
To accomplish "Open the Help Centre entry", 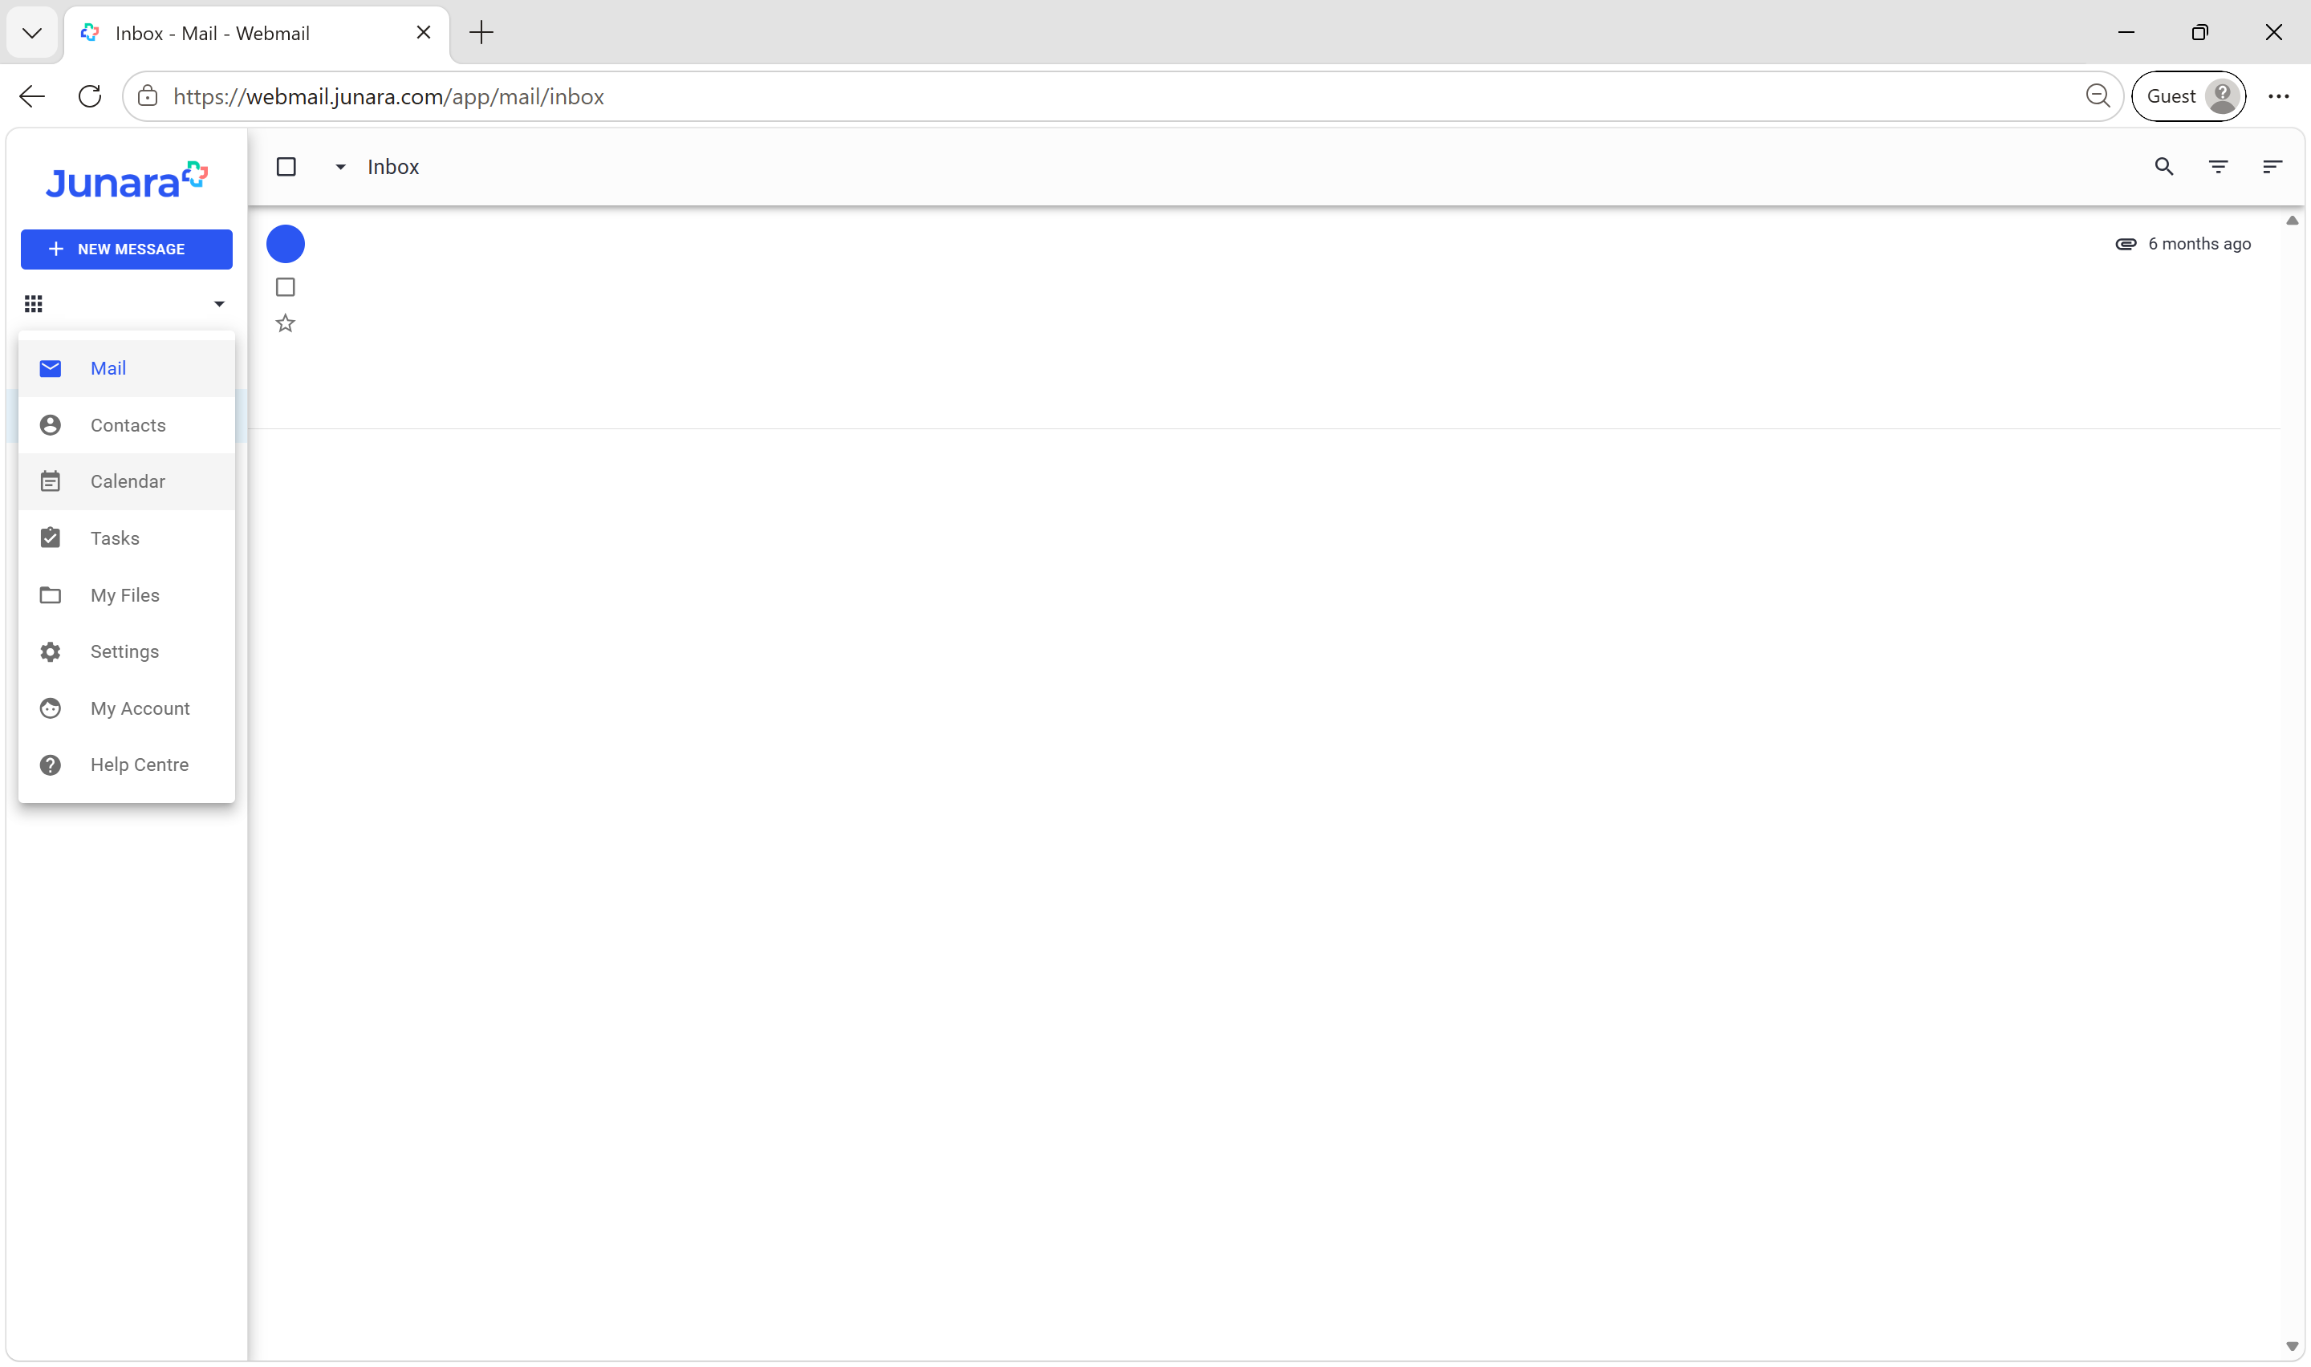I will click(x=126, y=765).
